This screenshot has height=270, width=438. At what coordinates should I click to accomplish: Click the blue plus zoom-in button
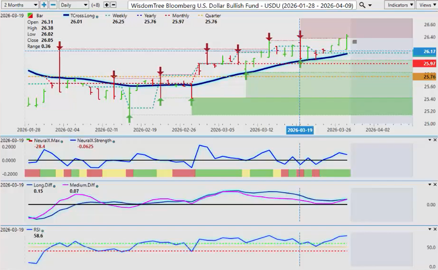(44, 5)
